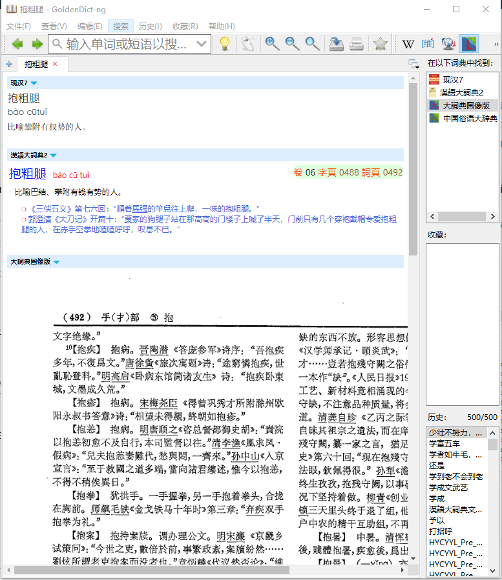Zoom out with the minus magnifier
The image size is (502, 580).
292,44
